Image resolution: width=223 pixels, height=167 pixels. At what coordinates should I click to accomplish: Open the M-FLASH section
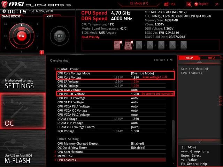[23, 149]
